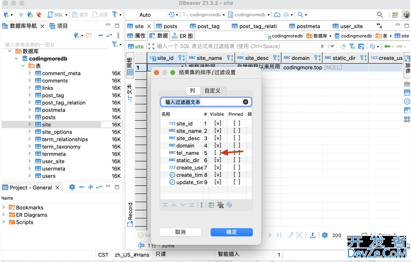411x262 pixels.
Task: Expand the Bookmarks folder
Action: 4,207
